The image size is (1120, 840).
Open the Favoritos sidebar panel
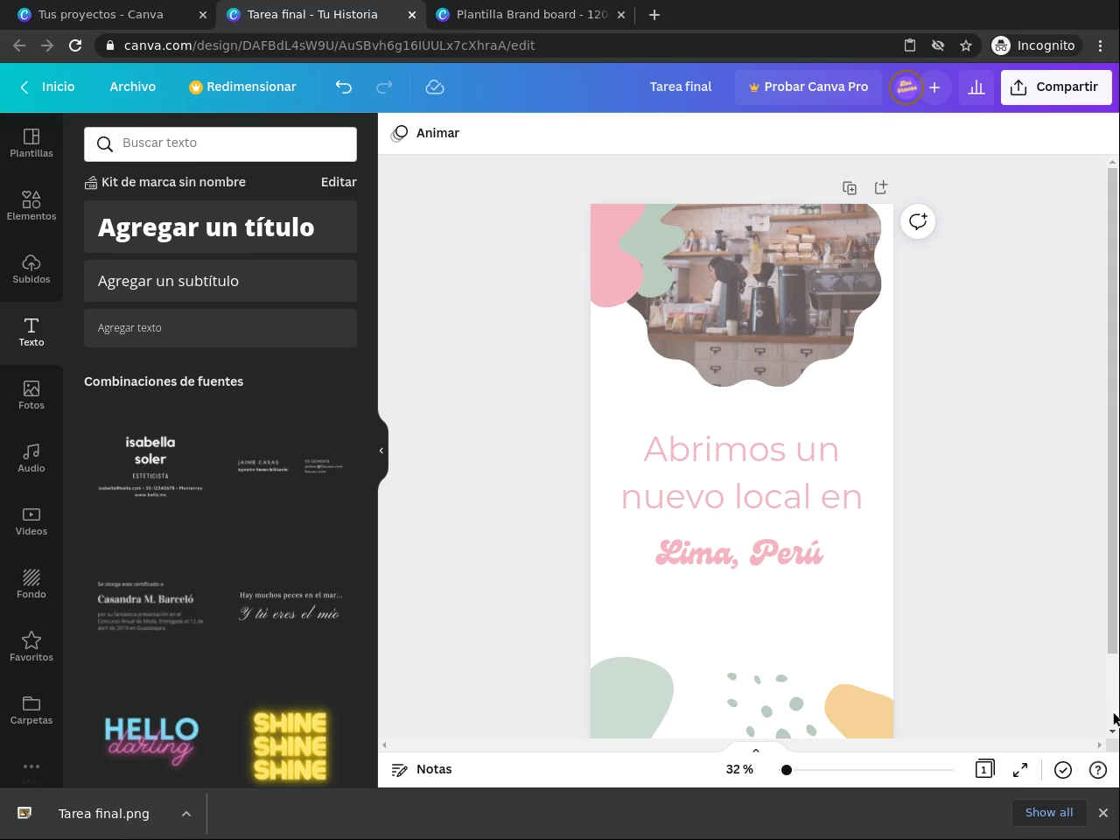31,647
